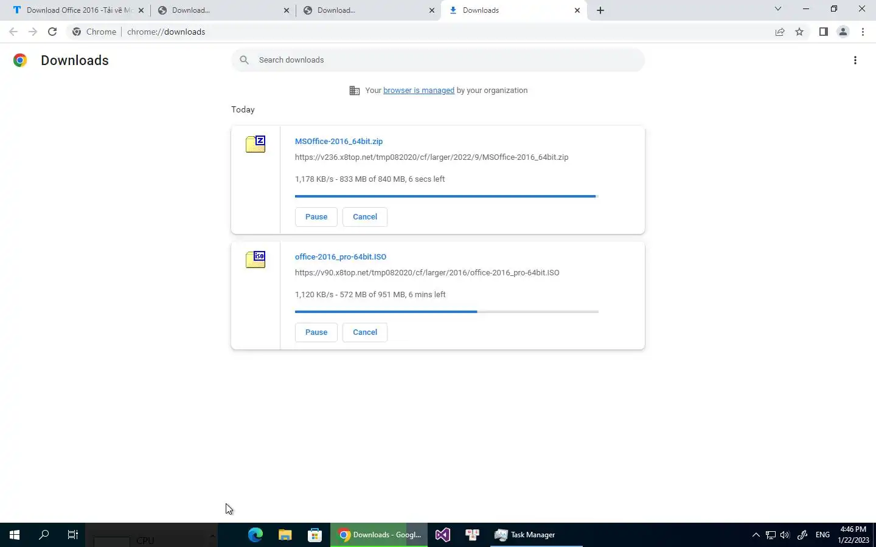The image size is (876, 547).
Task: Click the MSOffice zip source URL
Action: pyautogui.click(x=432, y=157)
